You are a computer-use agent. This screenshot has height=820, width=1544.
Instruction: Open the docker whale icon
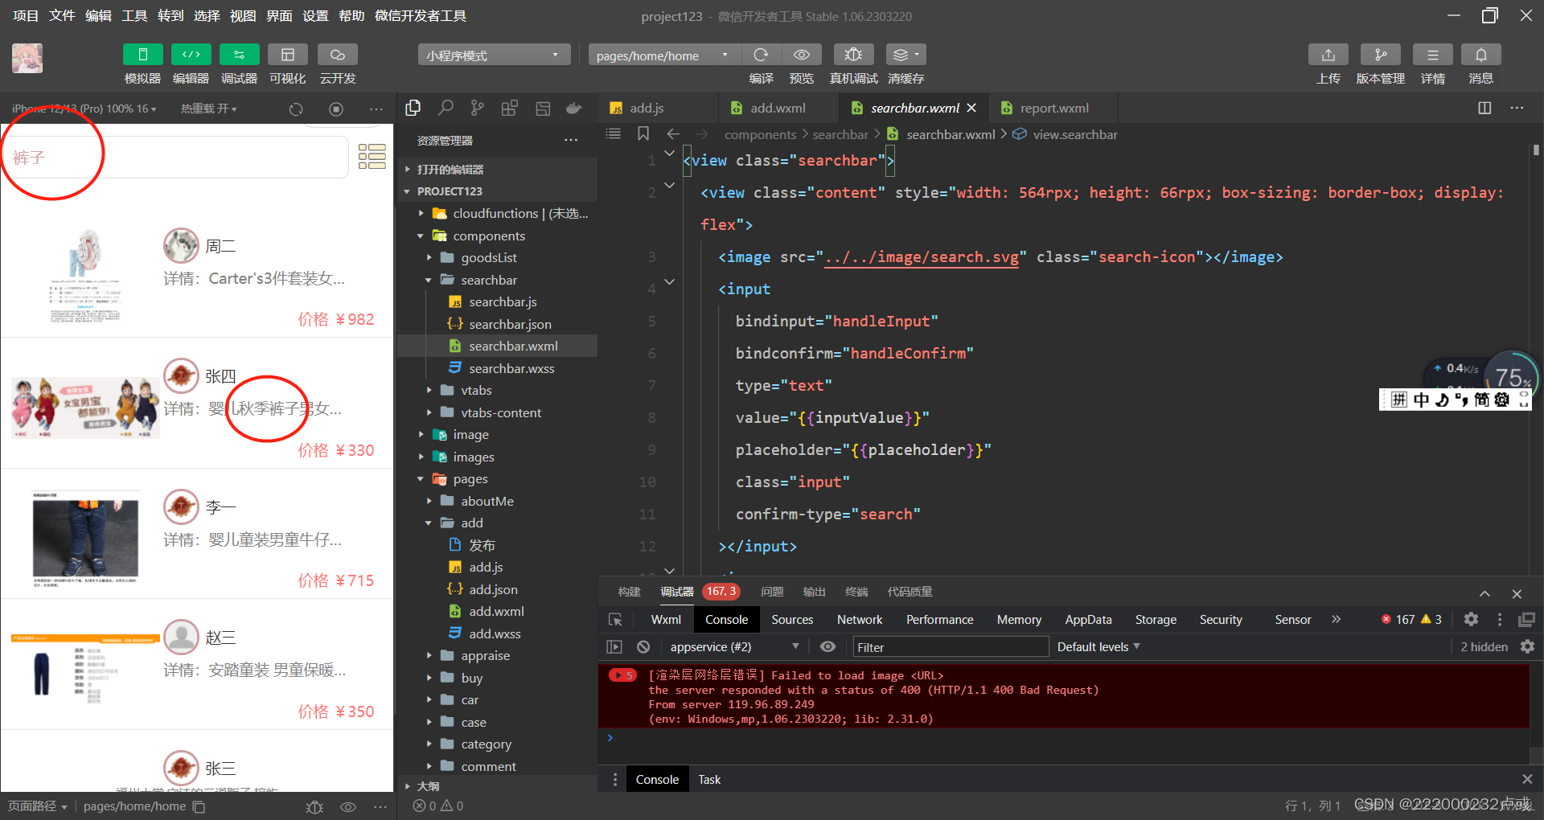(x=573, y=108)
